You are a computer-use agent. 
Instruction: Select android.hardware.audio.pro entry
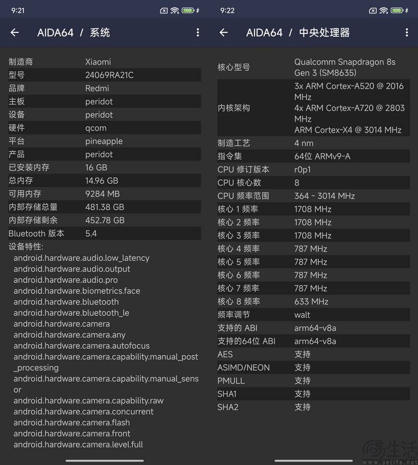point(66,280)
